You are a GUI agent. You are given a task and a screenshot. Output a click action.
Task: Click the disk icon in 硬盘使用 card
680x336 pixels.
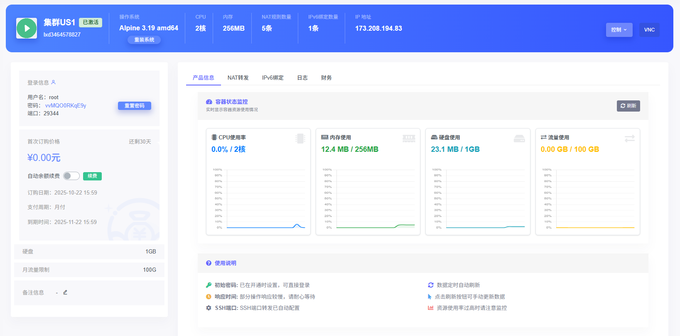(519, 139)
